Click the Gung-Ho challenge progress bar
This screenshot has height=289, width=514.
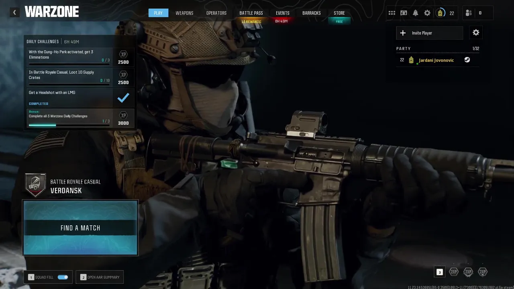69,64
